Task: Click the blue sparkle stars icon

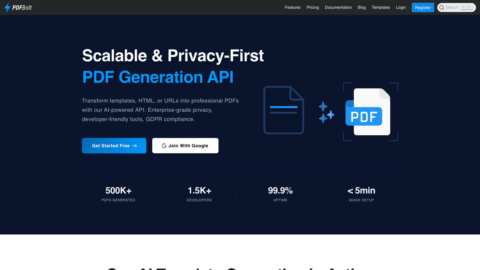Action: pyautogui.click(x=326, y=112)
